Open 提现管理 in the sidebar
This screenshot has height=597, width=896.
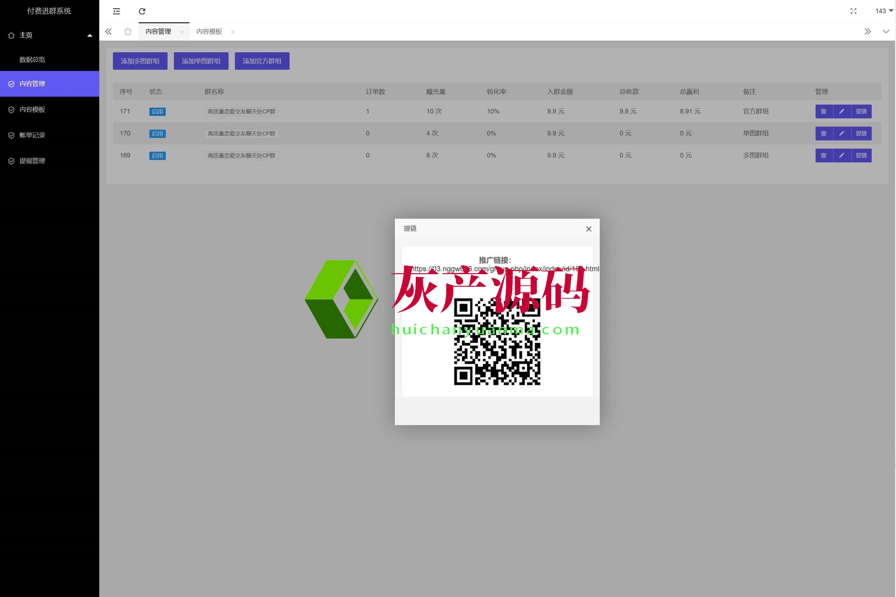33,161
